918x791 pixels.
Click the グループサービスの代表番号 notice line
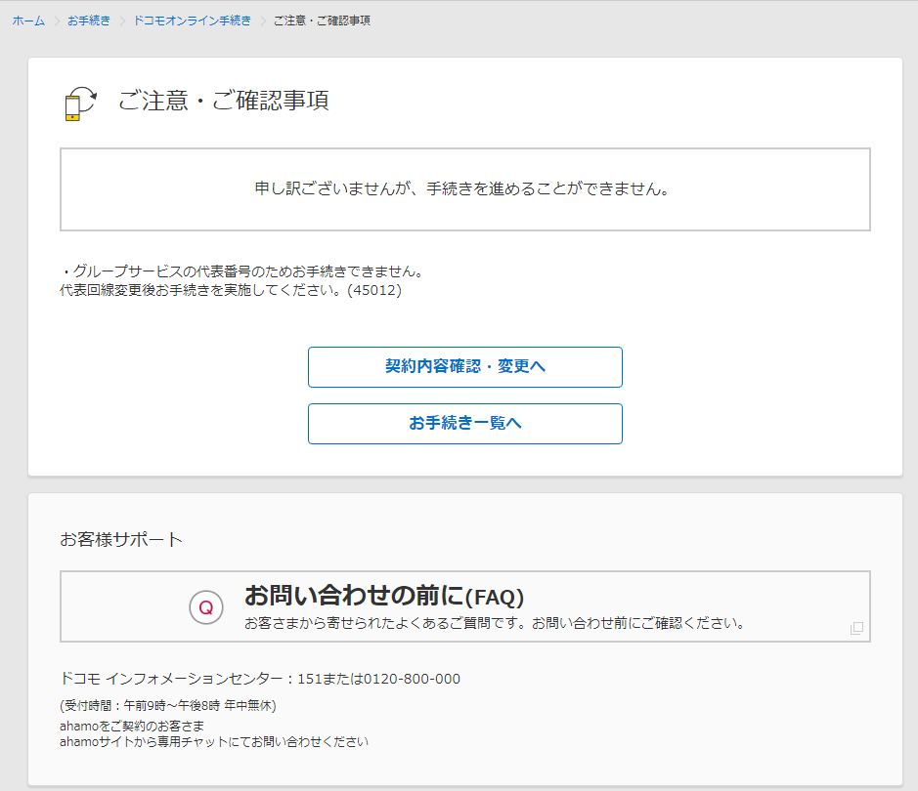point(241,271)
